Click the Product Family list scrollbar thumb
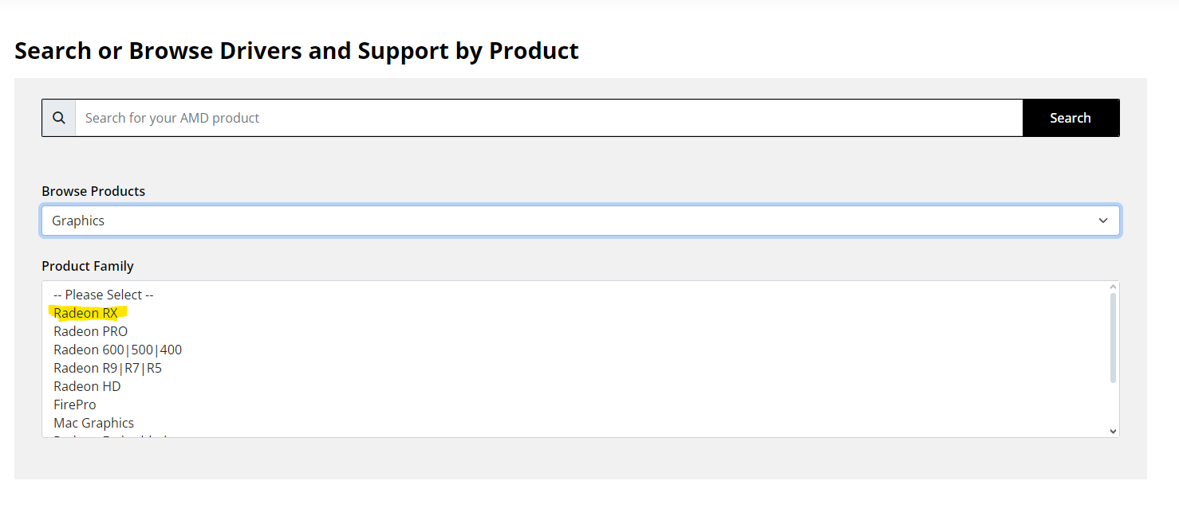1179x512 pixels. [1113, 338]
